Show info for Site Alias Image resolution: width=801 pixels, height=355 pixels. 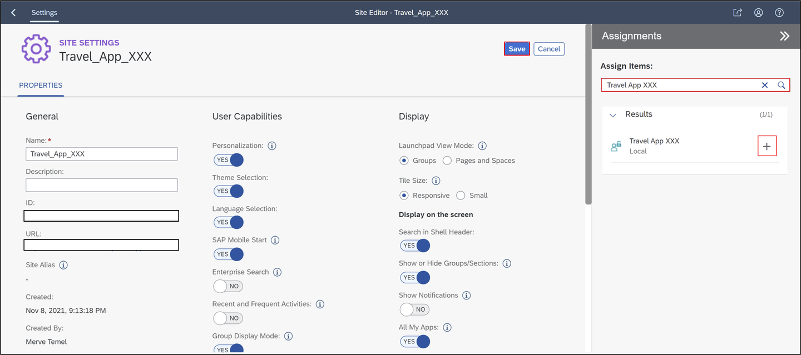pos(63,265)
